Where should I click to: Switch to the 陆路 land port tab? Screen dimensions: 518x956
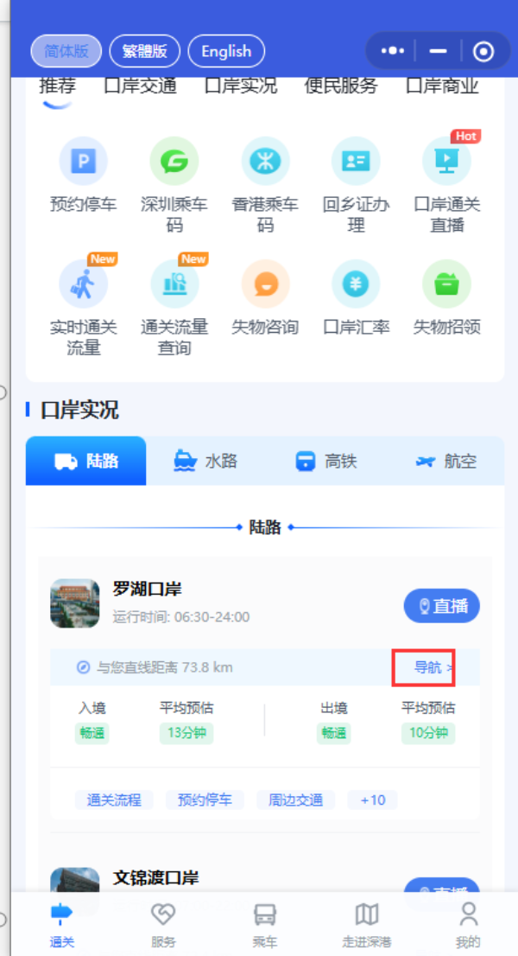pos(85,461)
